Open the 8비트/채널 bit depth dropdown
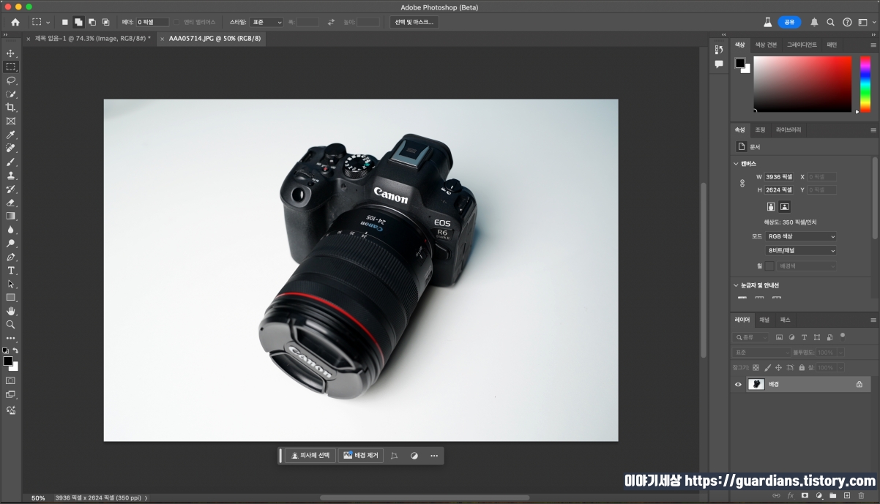The height and width of the screenshot is (504, 880). [x=801, y=250]
